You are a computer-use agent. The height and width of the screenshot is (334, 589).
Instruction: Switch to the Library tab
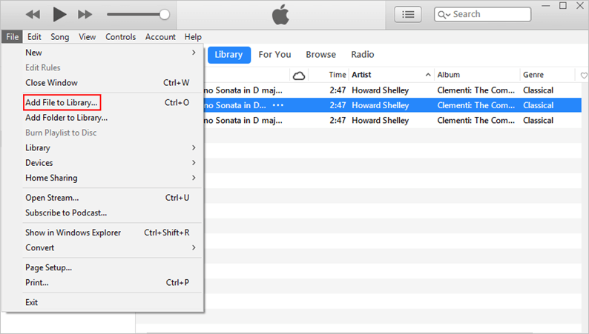click(x=228, y=55)
